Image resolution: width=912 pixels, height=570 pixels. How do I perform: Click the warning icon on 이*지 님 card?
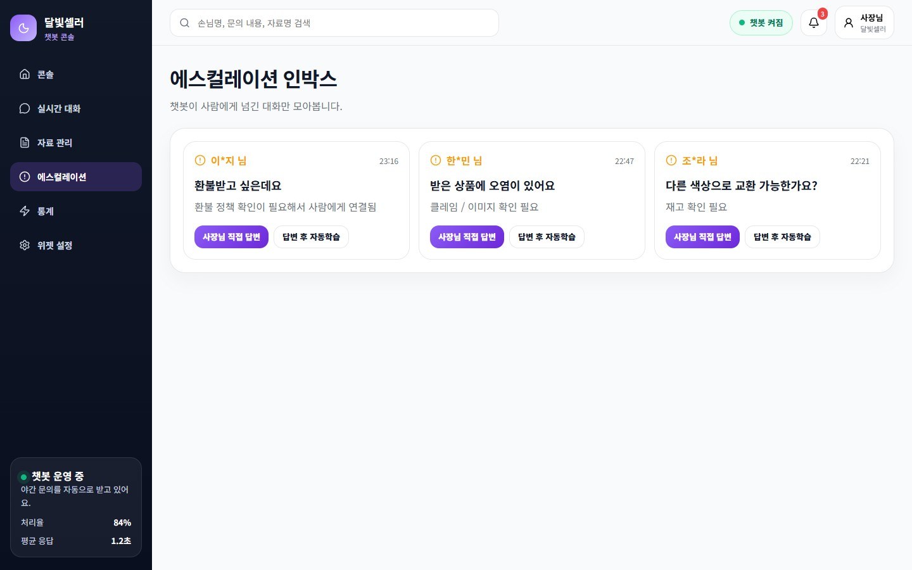point(200,160)
